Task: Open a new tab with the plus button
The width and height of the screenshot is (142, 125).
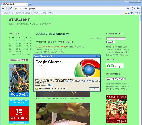Action: (30, 4)
